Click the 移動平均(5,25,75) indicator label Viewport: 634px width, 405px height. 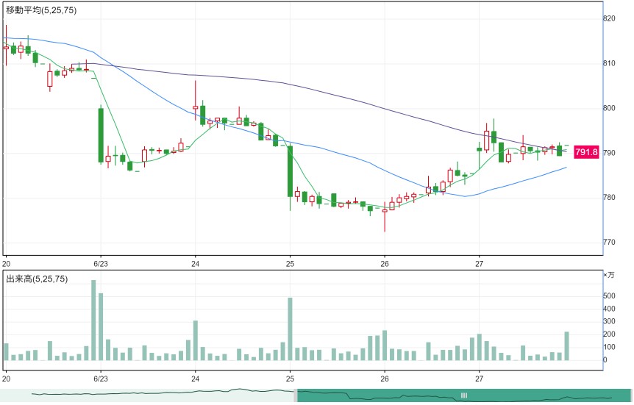pos(41,10)
